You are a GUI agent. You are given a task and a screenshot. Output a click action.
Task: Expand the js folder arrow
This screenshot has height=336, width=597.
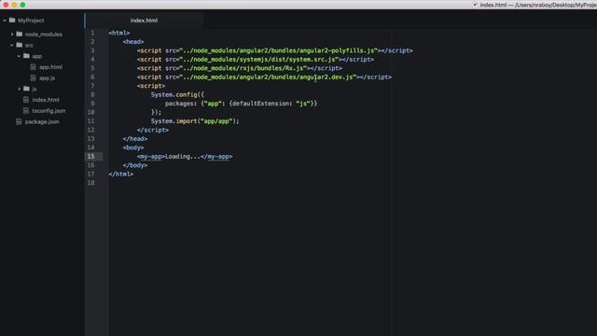19,89
